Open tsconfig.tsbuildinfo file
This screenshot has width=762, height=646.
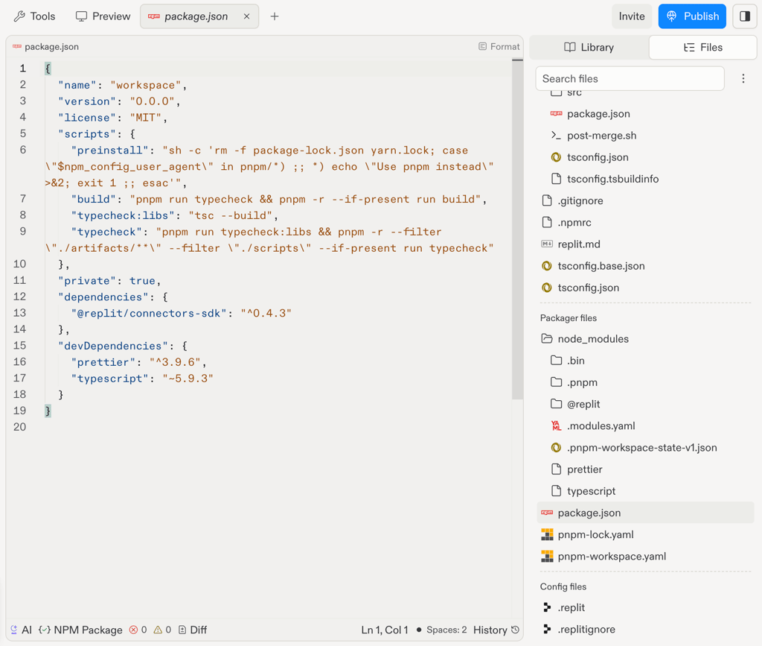pos(612,179)
